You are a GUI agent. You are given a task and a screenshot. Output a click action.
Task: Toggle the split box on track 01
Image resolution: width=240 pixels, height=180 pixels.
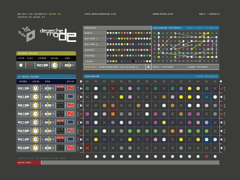pyautogui.click(x=70, y=88)
